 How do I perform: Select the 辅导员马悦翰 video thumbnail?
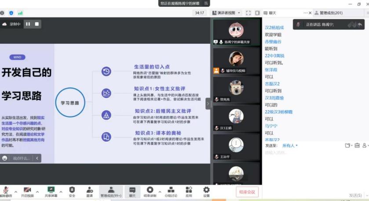236,61
